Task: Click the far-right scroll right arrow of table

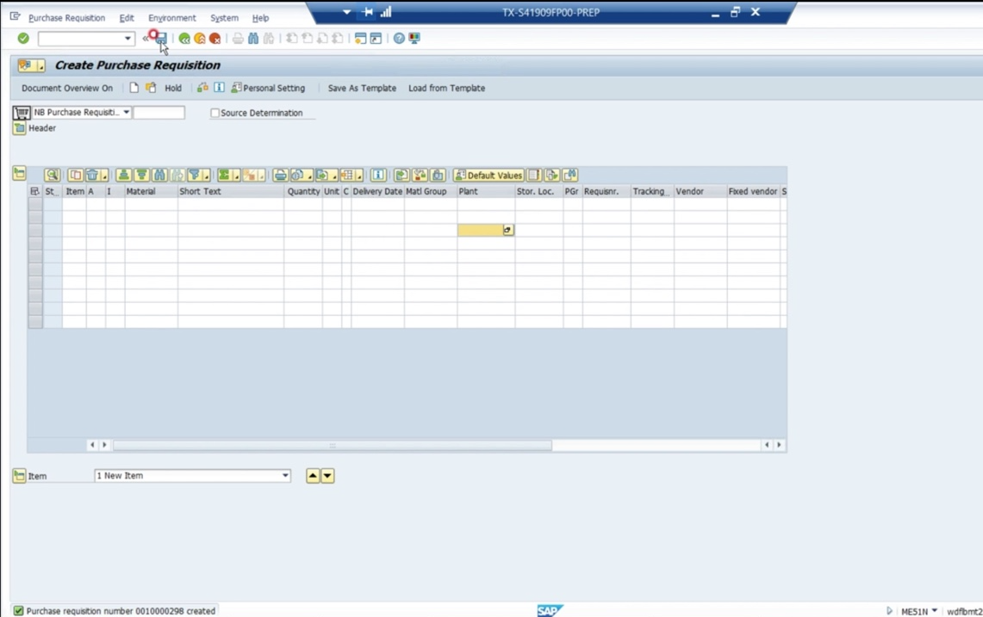Action: [x=780, y=445]
